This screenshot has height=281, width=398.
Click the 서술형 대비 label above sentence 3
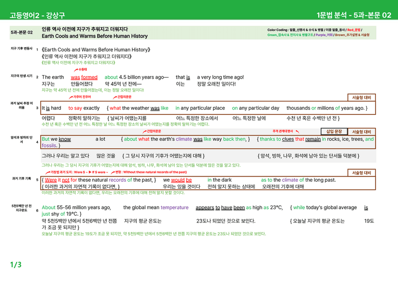tap(361, 98)
